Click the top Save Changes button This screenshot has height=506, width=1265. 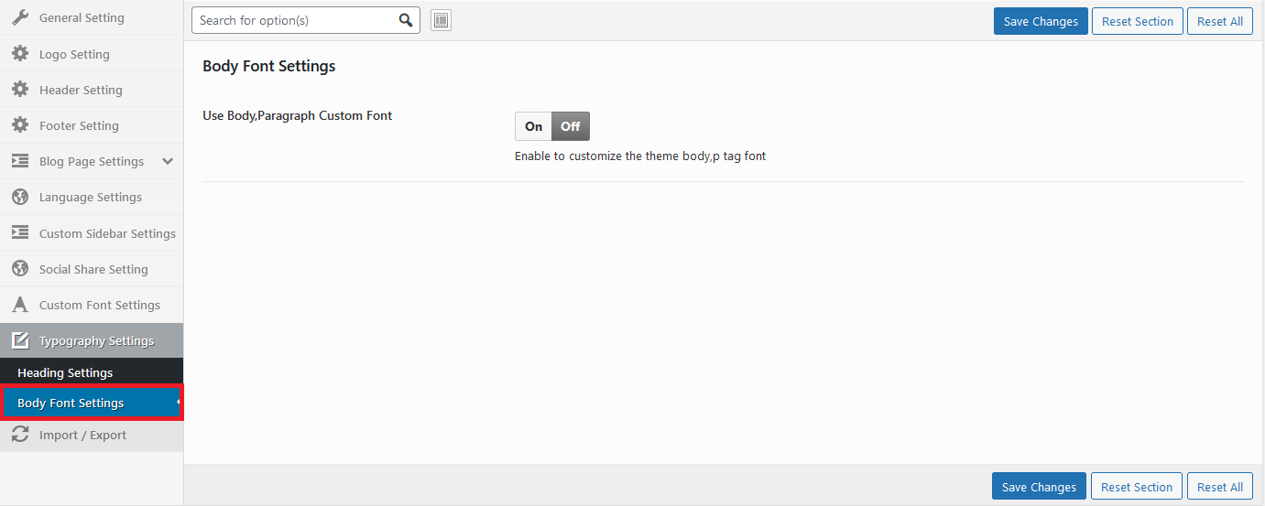point(1041,21)
